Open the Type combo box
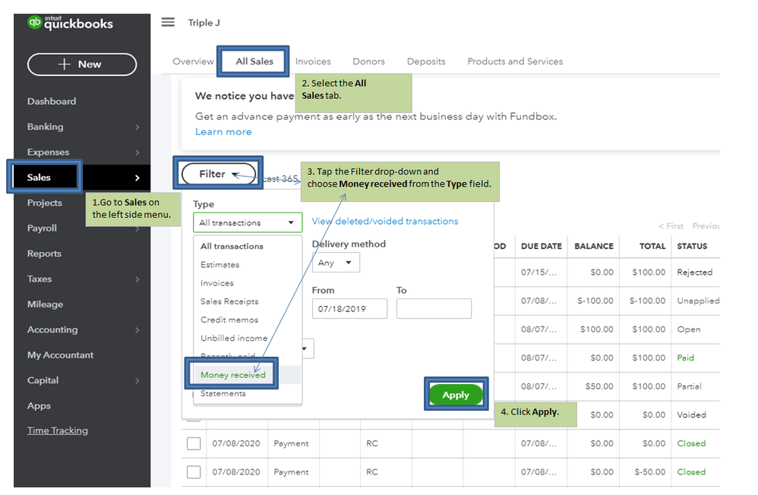The width and height of the screenshot is (758, 495). pos(248,222)
